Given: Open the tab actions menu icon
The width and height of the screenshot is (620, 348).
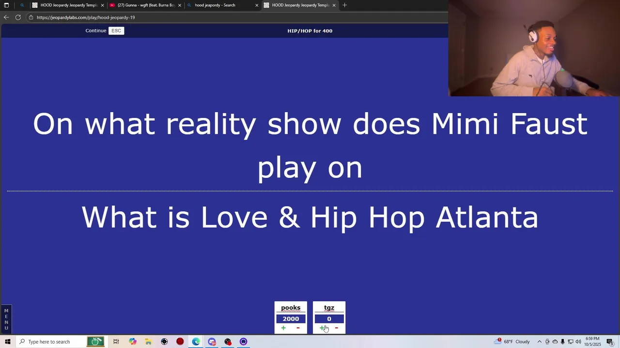Looking at the screenshot, I should (6, 5).
